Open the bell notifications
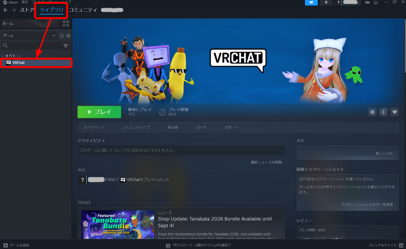Screen dimensions: 406x249 pos(326,3)
